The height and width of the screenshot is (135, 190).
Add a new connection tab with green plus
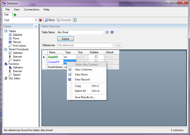tap(15, 15)
